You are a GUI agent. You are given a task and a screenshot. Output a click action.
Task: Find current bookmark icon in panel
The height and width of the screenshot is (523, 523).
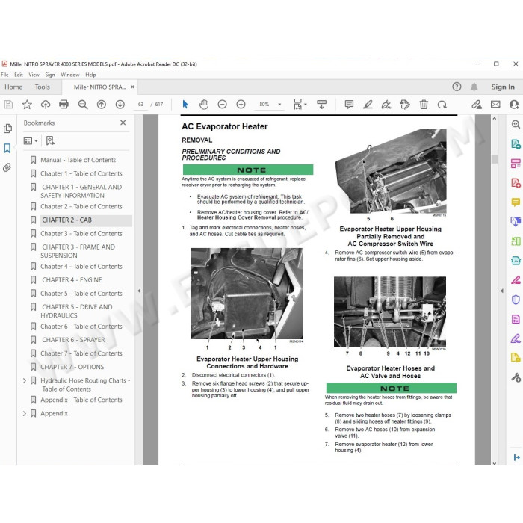coord(50,141)
